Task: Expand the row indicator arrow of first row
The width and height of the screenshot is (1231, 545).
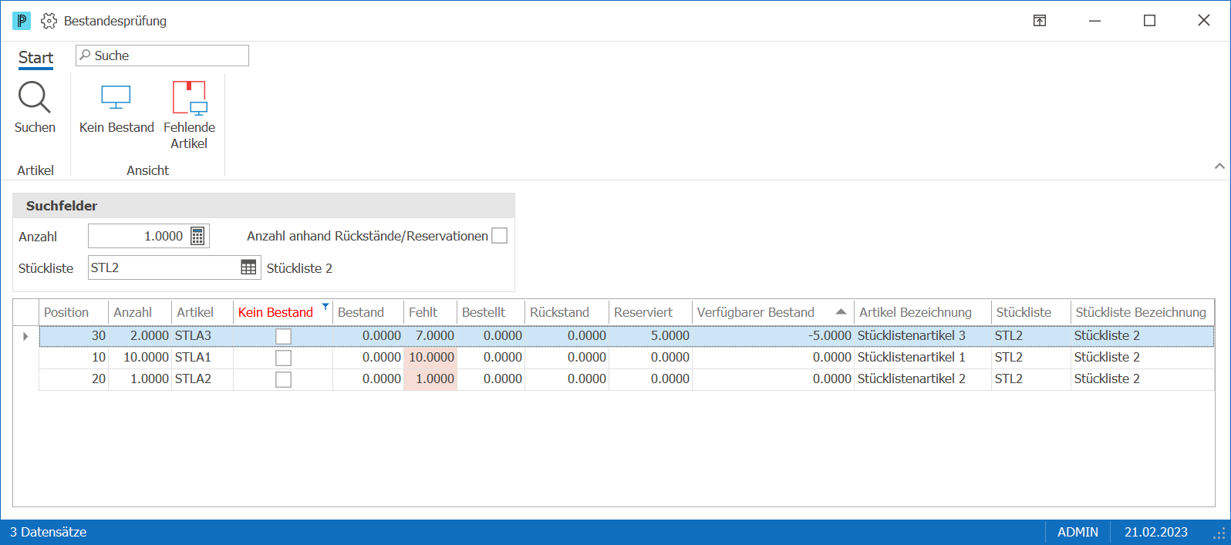Action: point(25,336)
